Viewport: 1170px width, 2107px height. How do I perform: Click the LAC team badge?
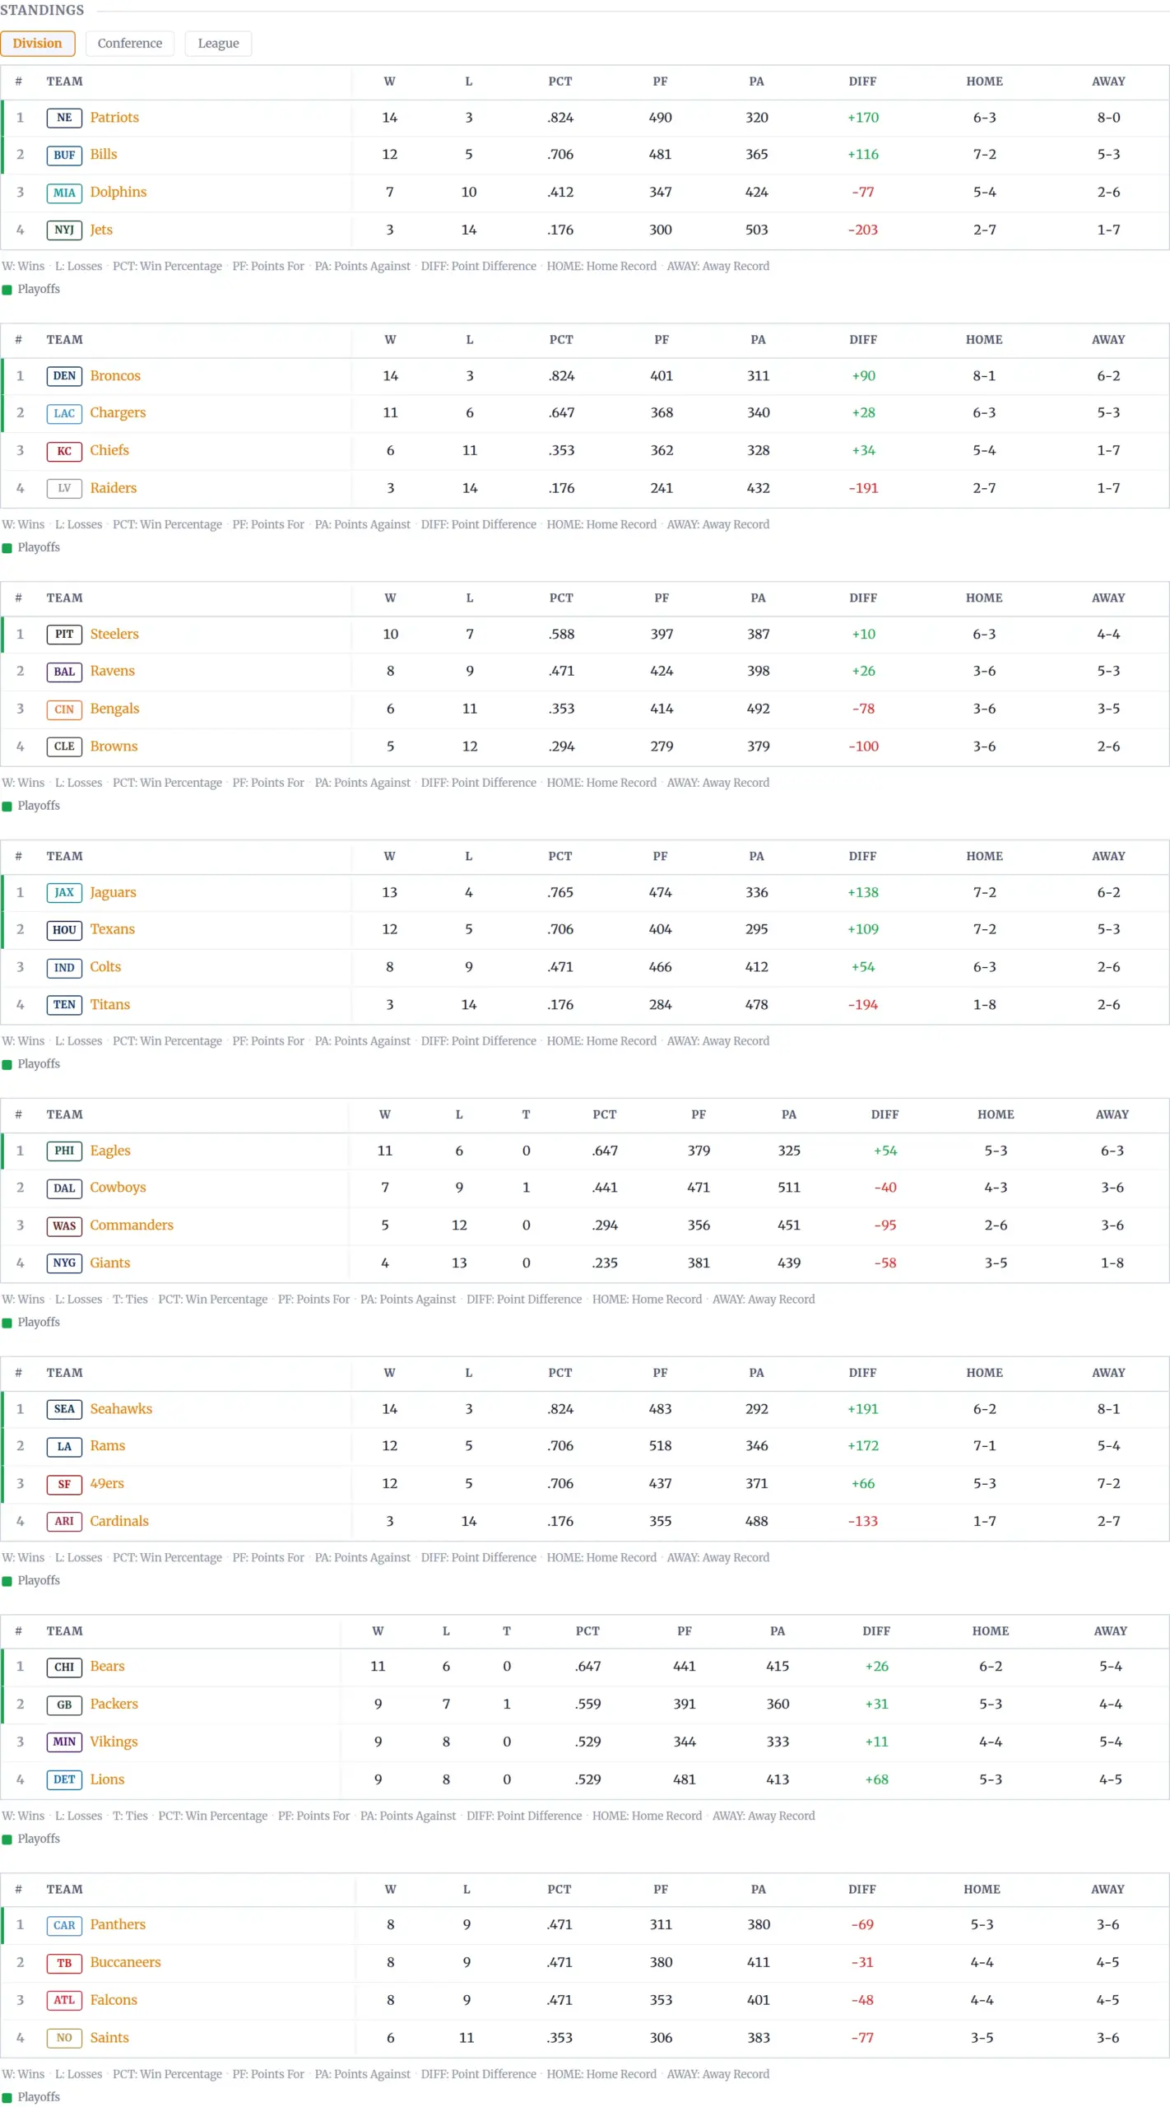coord(64,413)
